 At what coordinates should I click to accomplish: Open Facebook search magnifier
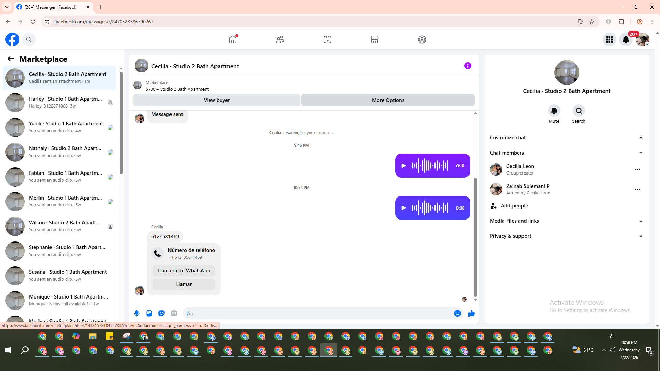coord(29,40)
